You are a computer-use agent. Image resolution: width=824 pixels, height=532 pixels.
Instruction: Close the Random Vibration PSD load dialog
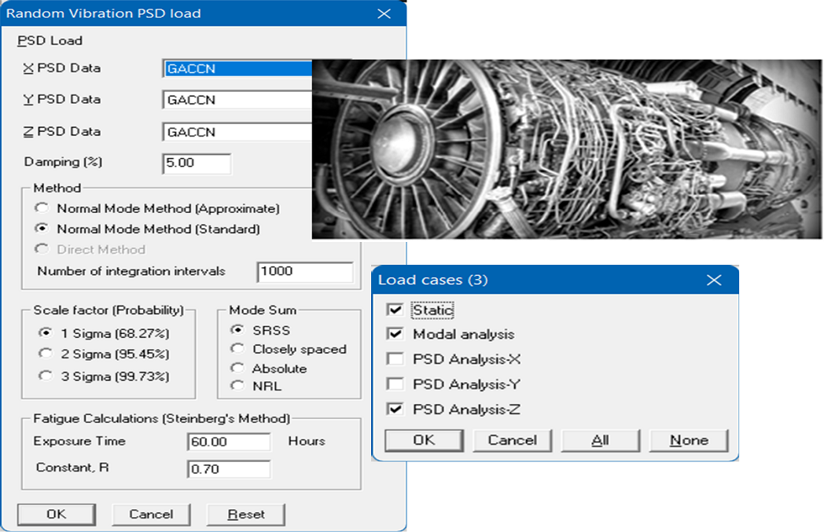pos(384,13)
